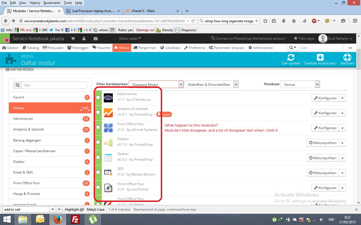Click the Density chart icon in SEO toolbar
The height and width of the screenshot is (225, 361).
click(158, 30)
